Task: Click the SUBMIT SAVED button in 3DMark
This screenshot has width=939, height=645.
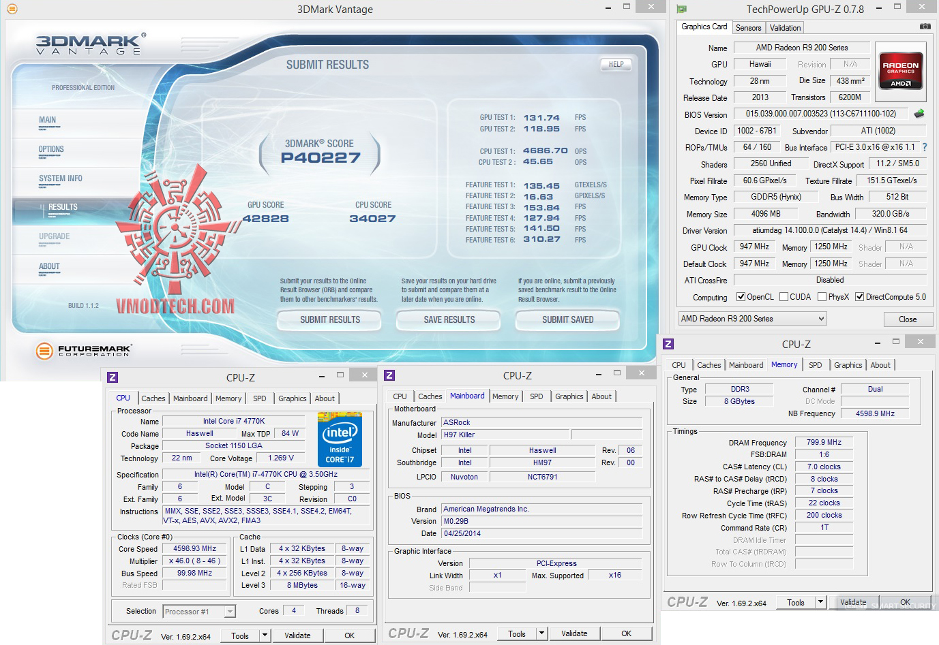Action: 568,319
